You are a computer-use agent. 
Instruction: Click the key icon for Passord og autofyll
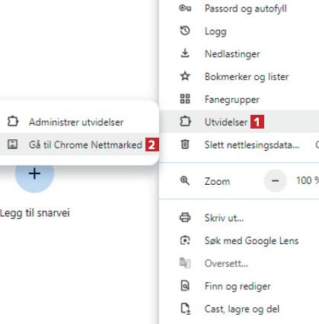click(185, 8)
